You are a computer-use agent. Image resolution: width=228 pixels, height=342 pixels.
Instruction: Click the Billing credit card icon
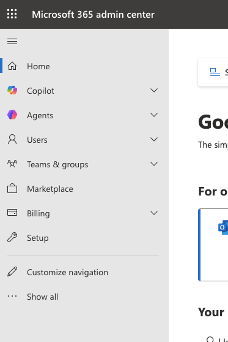[12, 213]
